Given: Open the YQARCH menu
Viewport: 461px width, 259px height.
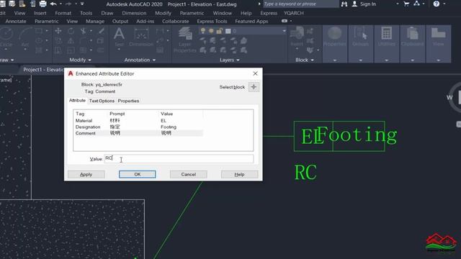Looking at the screenshot, I should click(x=294, y=13).
